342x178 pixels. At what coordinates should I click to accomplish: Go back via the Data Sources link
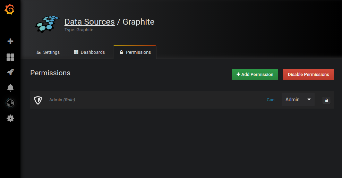pyautogui.click(x=89, y=22)
